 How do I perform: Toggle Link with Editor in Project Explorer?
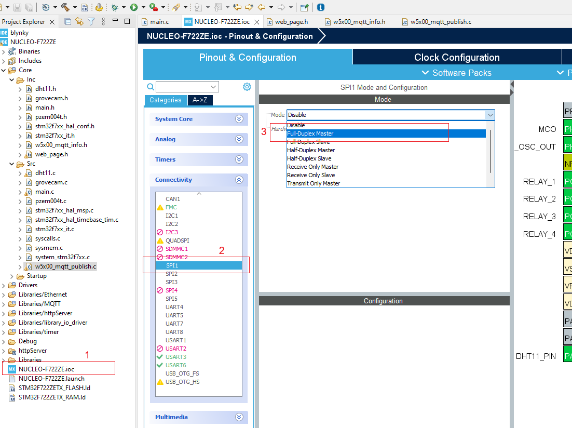pyautogui.click(x=79, y=21)
